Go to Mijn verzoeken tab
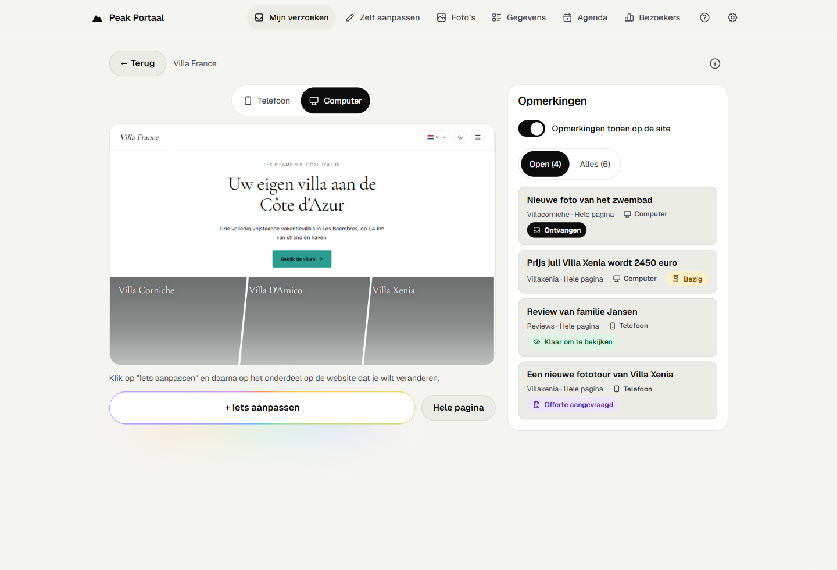 291,17
